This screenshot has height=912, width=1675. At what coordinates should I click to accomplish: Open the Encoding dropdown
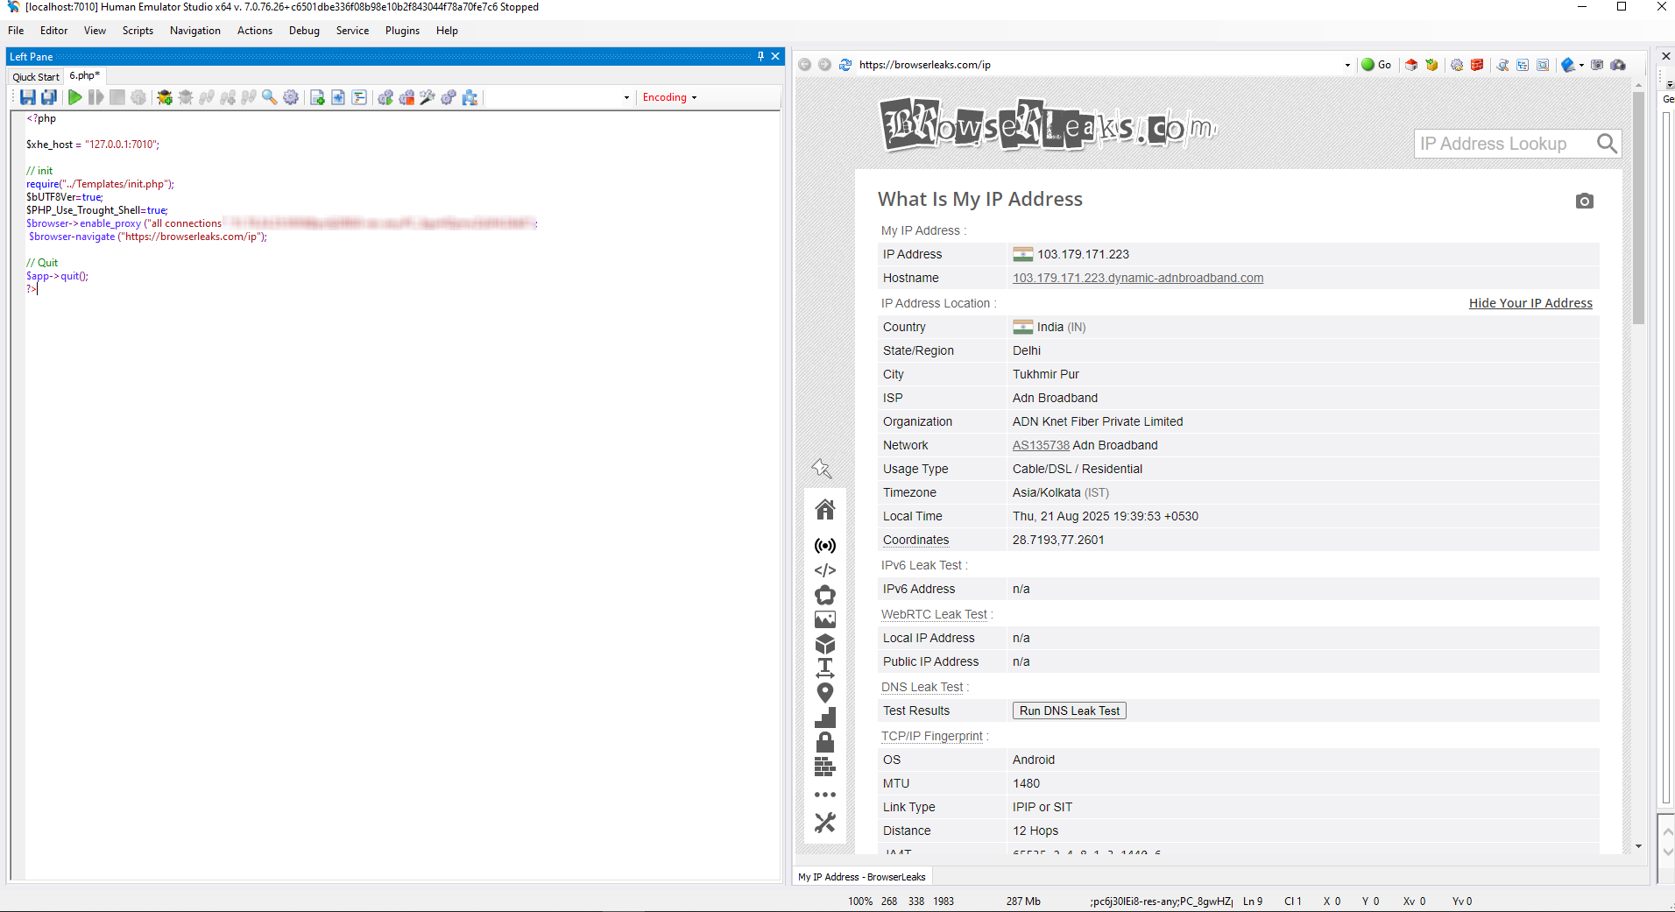click(668, 97)
